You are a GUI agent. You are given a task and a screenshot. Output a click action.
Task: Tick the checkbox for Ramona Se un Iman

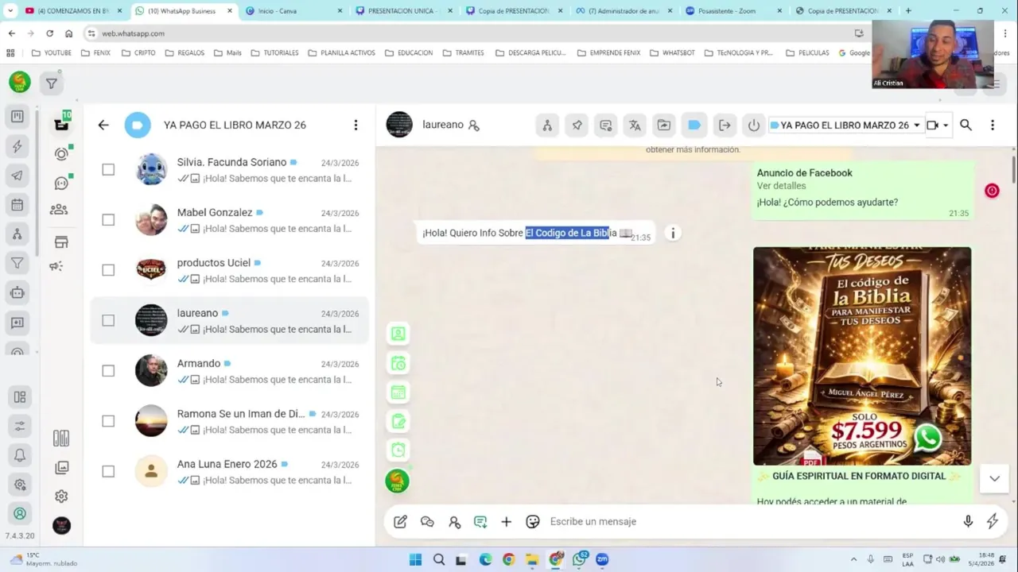pyautogui.click(x=108, y=421)
